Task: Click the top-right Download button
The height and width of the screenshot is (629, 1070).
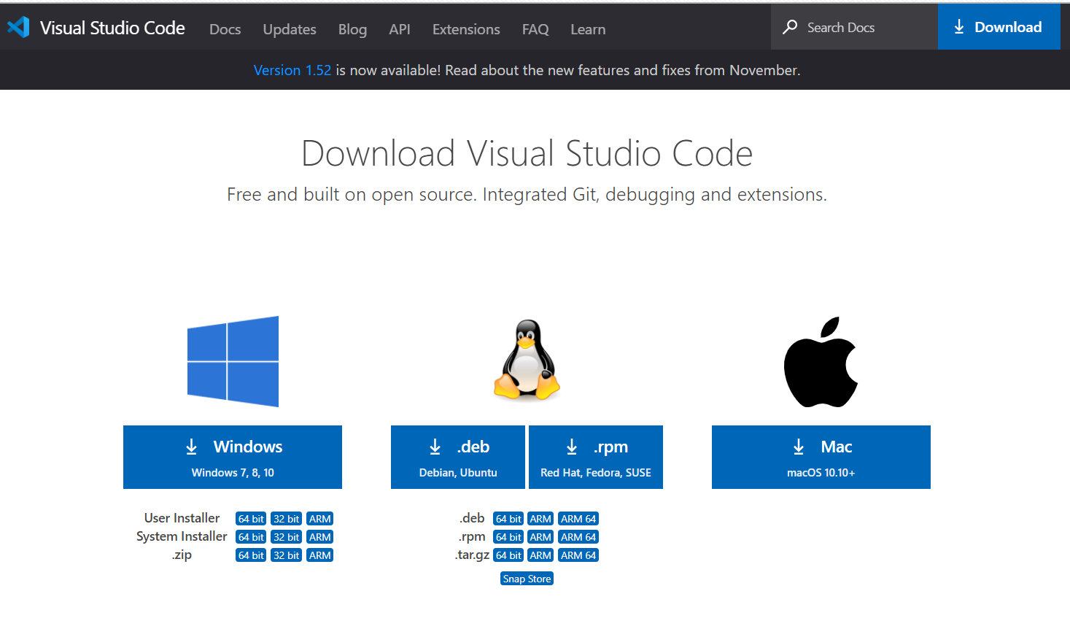Action: tap(999, 27)
